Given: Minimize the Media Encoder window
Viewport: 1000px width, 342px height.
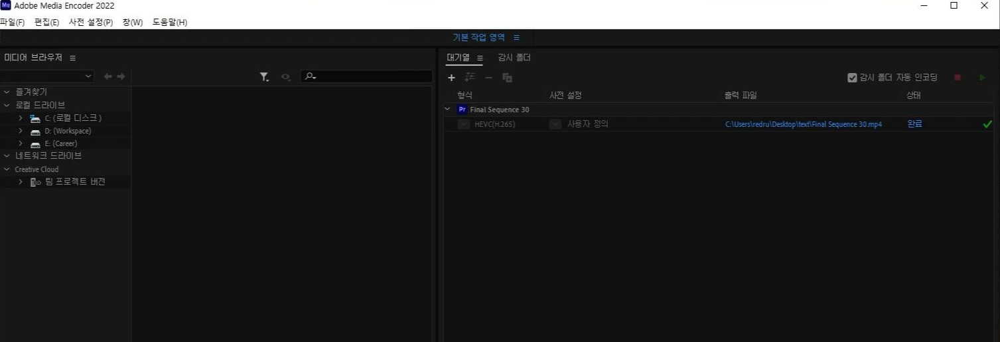Looking at the screenshot, I should [x=924, y=6].
